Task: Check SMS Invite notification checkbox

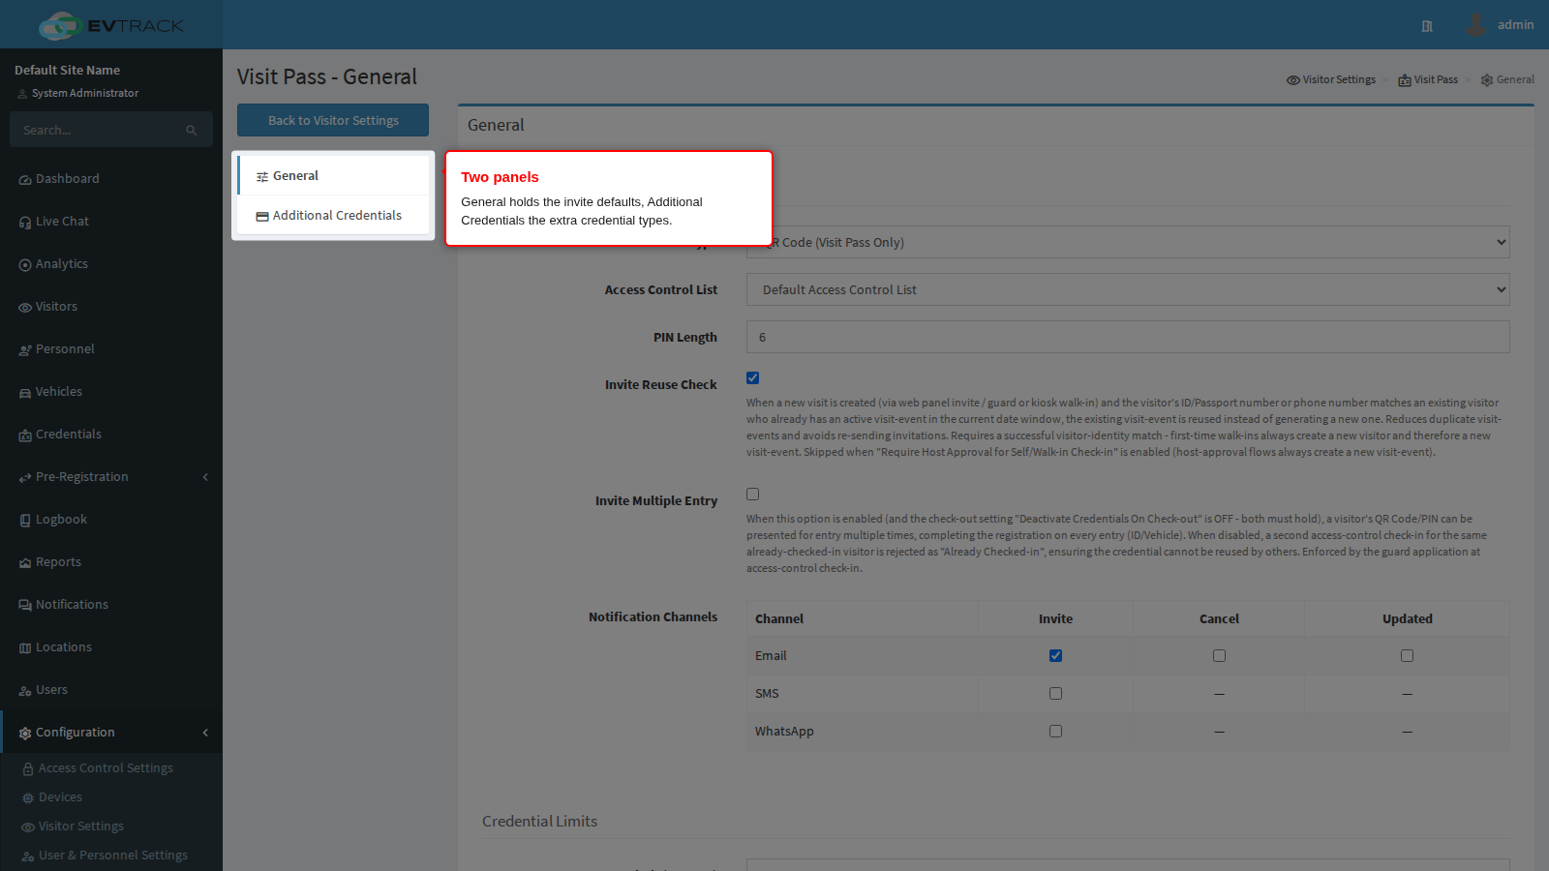Action: tap(1055, 693)
